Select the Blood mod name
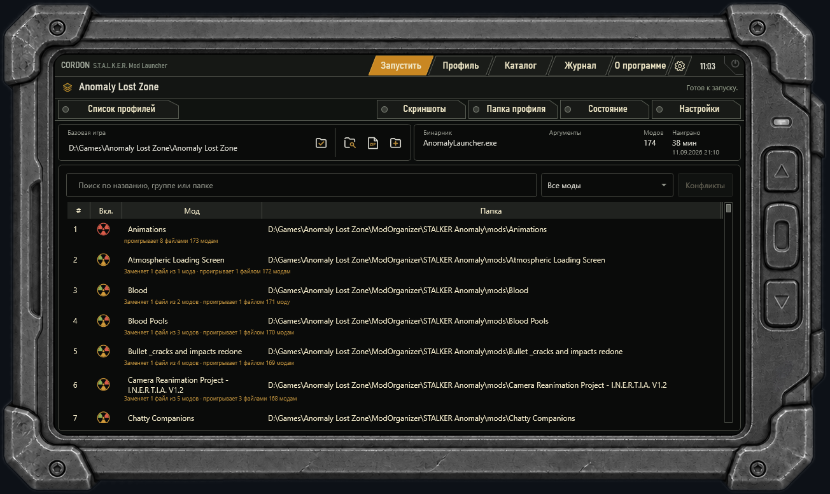830x494 pixels. click(137, 291)
